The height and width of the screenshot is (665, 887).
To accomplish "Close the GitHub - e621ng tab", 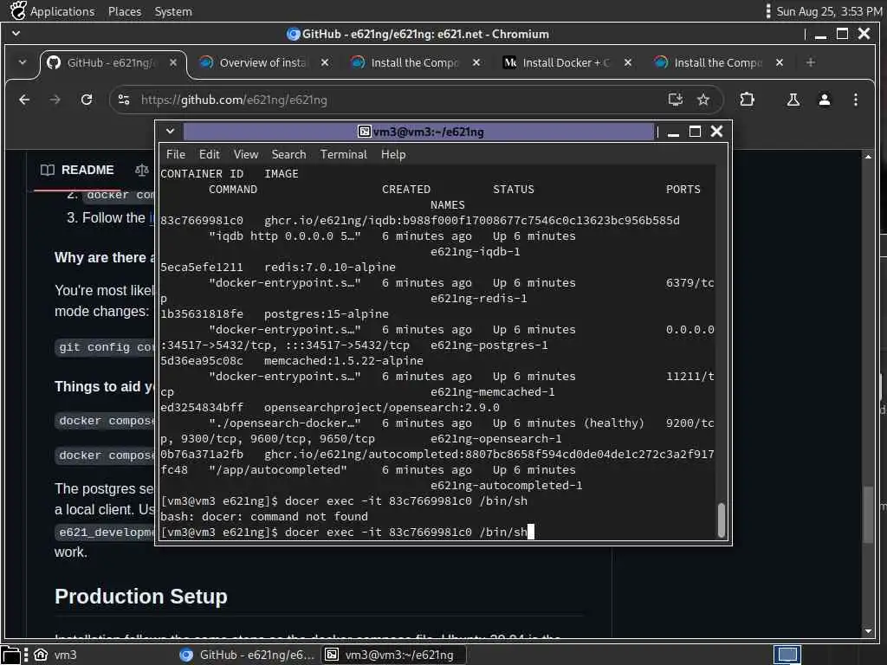I will pos(173,62).
